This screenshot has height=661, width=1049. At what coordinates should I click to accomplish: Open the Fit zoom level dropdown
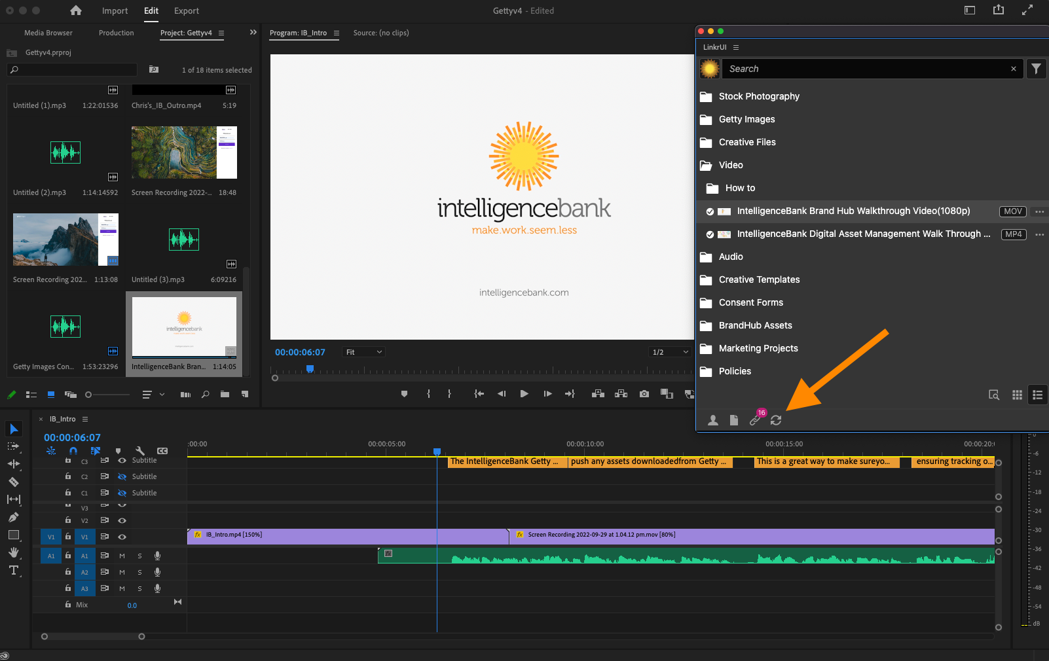[364, 352]
